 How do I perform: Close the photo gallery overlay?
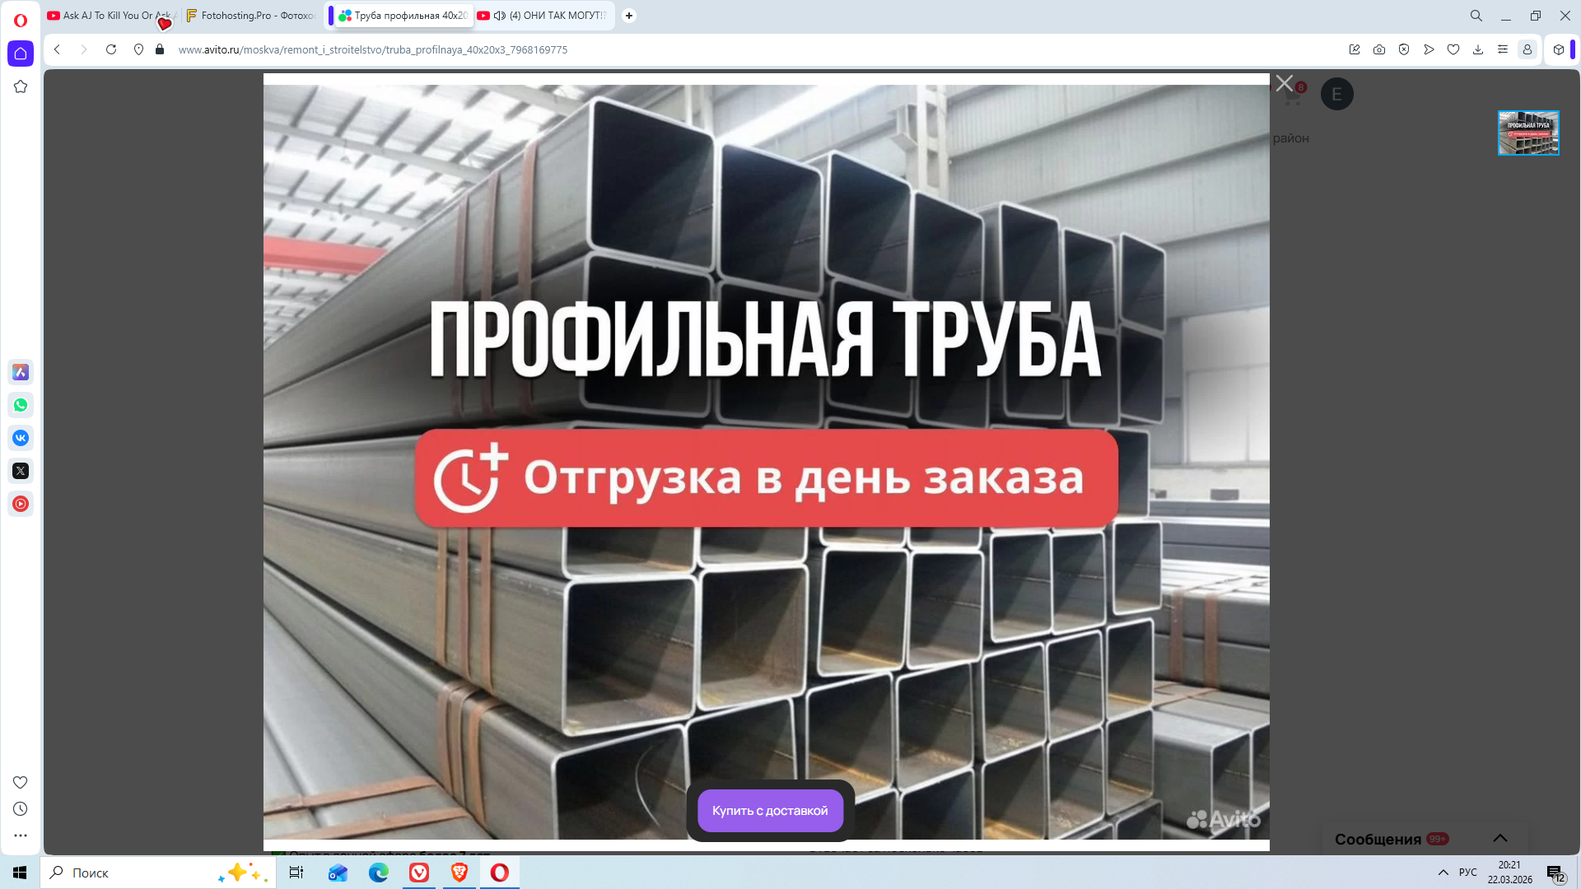click(1284, 83)
